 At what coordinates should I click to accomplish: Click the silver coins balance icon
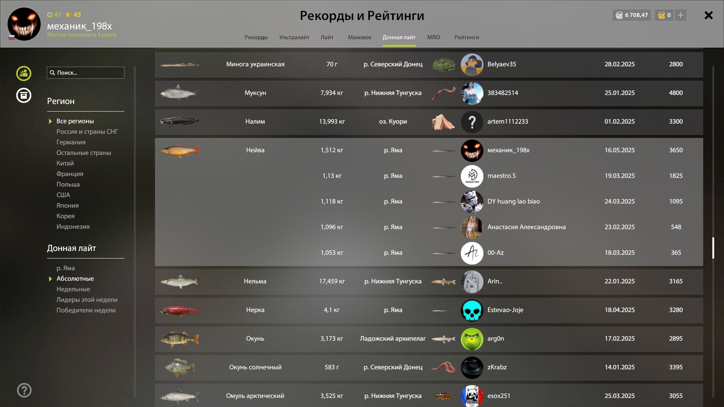(x=619, y=15)
